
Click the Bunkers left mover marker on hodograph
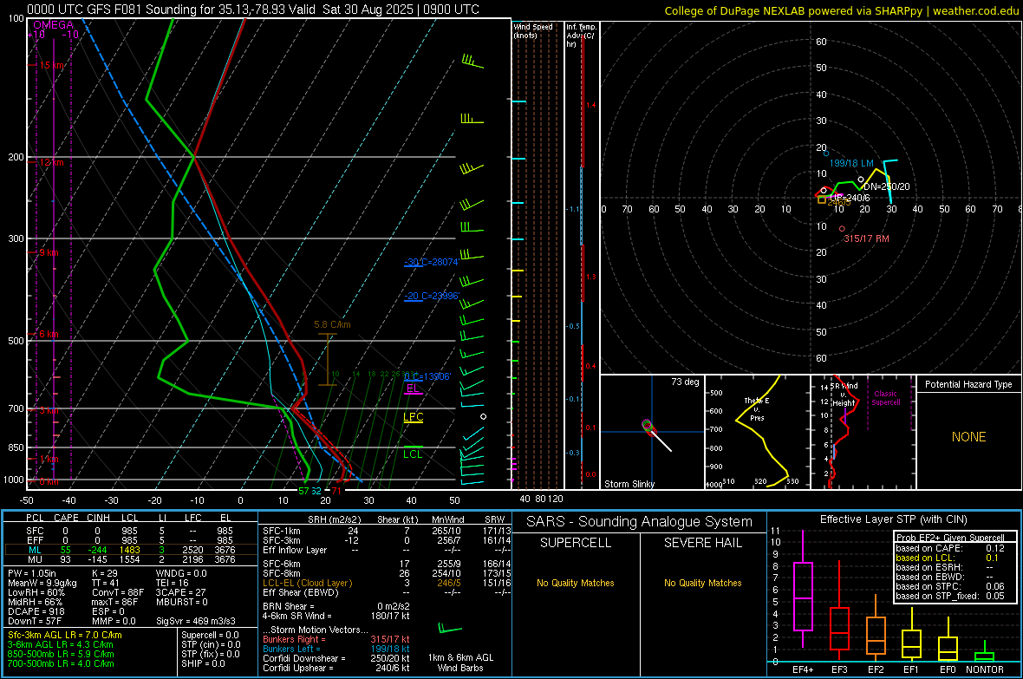[x=826, y=153]
